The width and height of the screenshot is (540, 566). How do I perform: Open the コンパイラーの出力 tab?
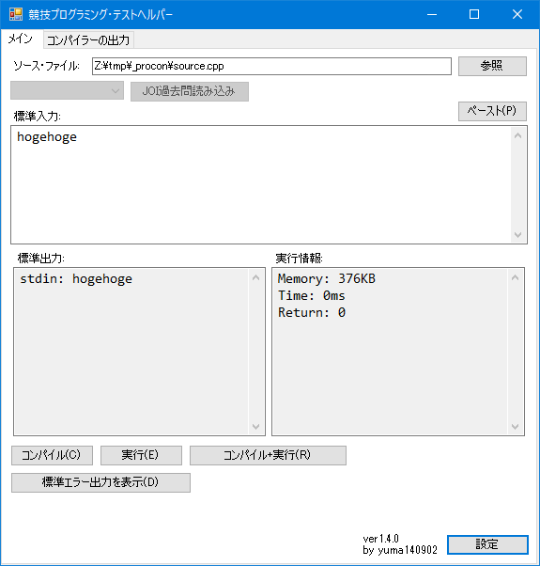[x=88, y=40]
